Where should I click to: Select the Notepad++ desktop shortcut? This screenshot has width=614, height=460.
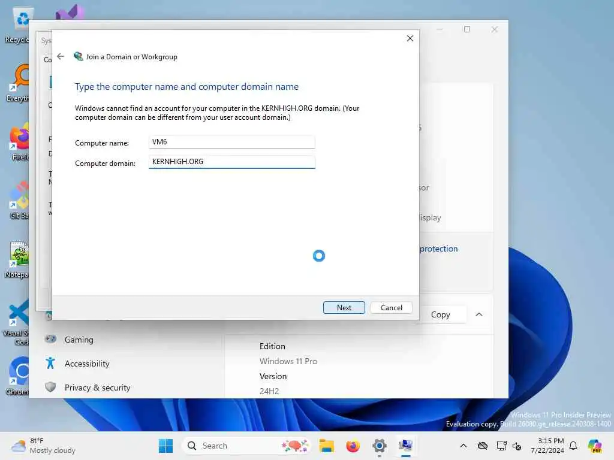coord(17,259)
